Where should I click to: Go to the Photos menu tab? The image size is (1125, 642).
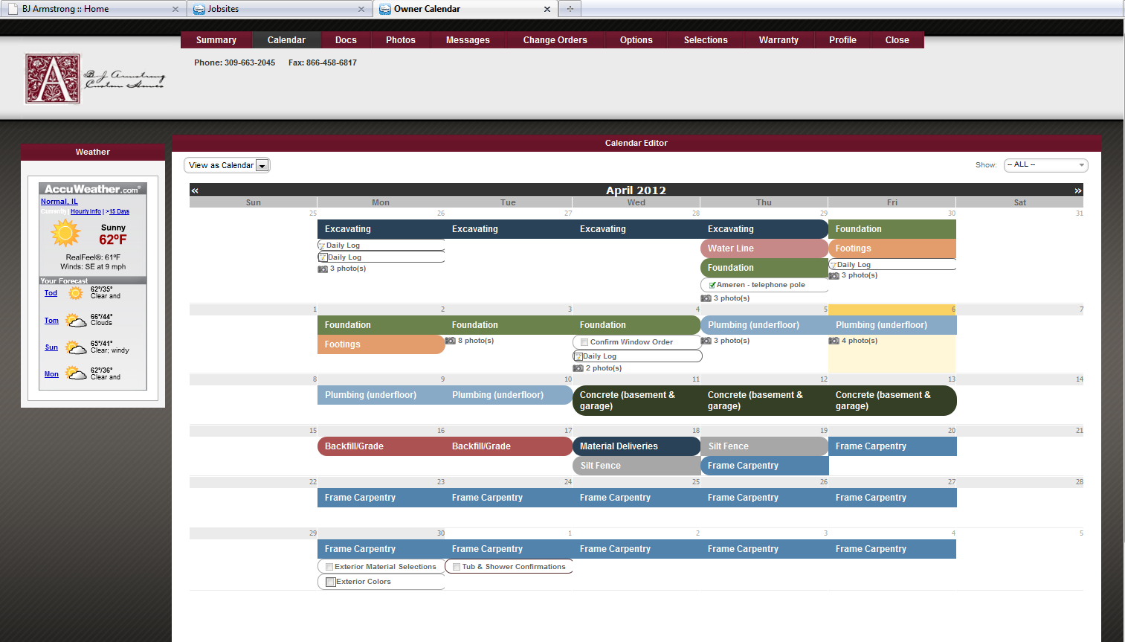pos(401,40)
